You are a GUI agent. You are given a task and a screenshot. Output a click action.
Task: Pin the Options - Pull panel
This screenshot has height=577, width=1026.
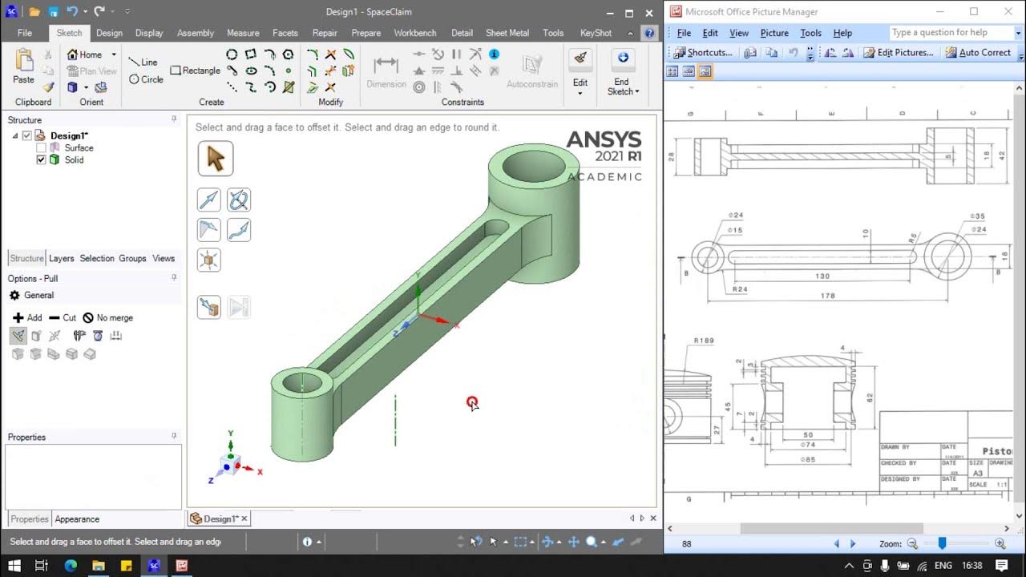point(174,278)
